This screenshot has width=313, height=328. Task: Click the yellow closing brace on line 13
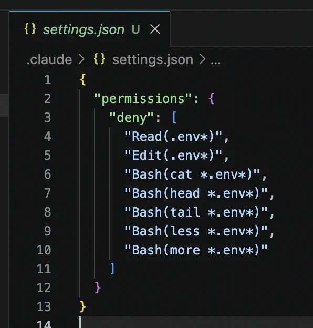click(x=82, y=306)
